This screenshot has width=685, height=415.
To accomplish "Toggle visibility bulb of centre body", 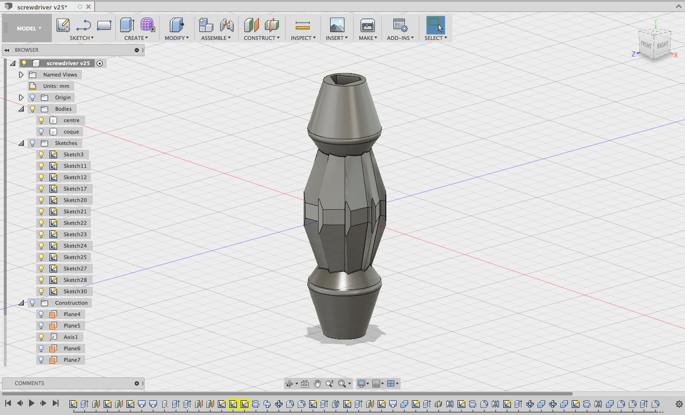I will pyautogui.click(x=41, y=120).
